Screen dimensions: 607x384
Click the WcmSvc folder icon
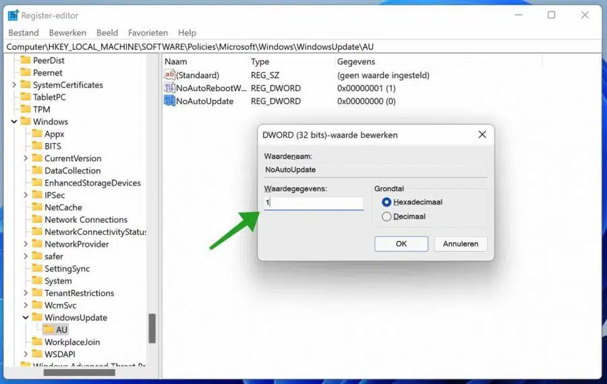point(37,305)
